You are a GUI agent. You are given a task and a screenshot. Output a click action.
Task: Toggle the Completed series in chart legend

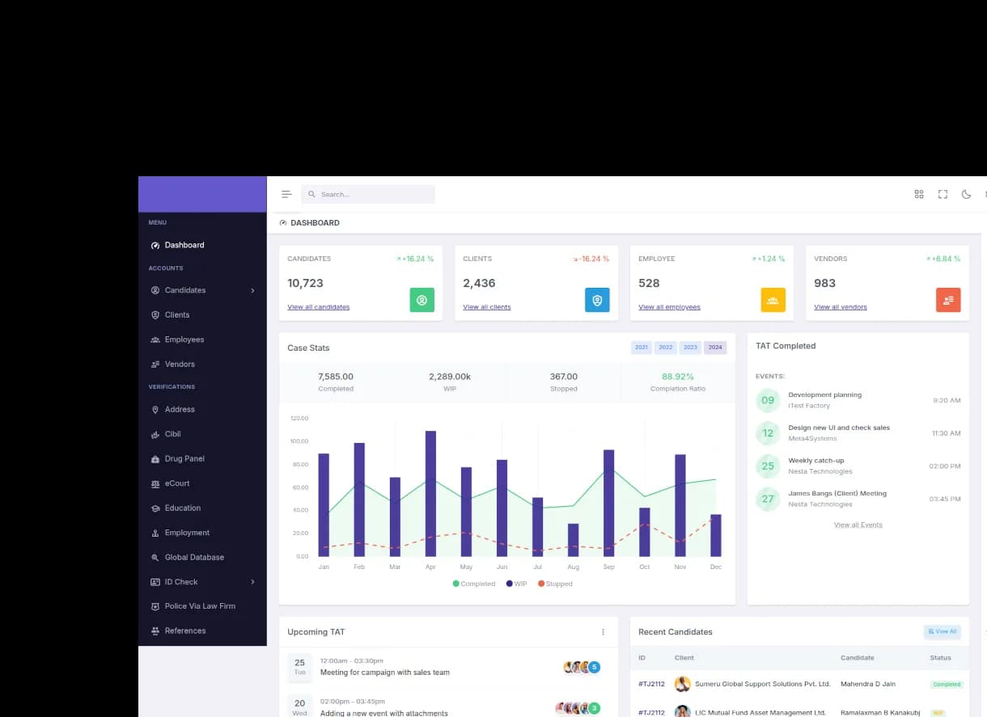[474, 584]
